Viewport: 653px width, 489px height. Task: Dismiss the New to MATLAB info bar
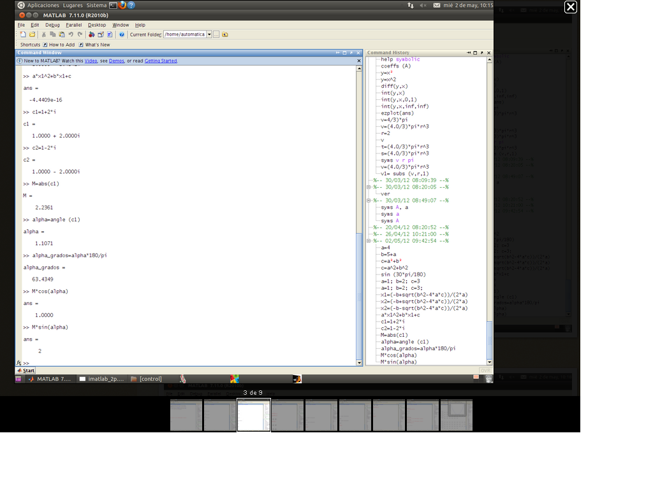(359, 60)
